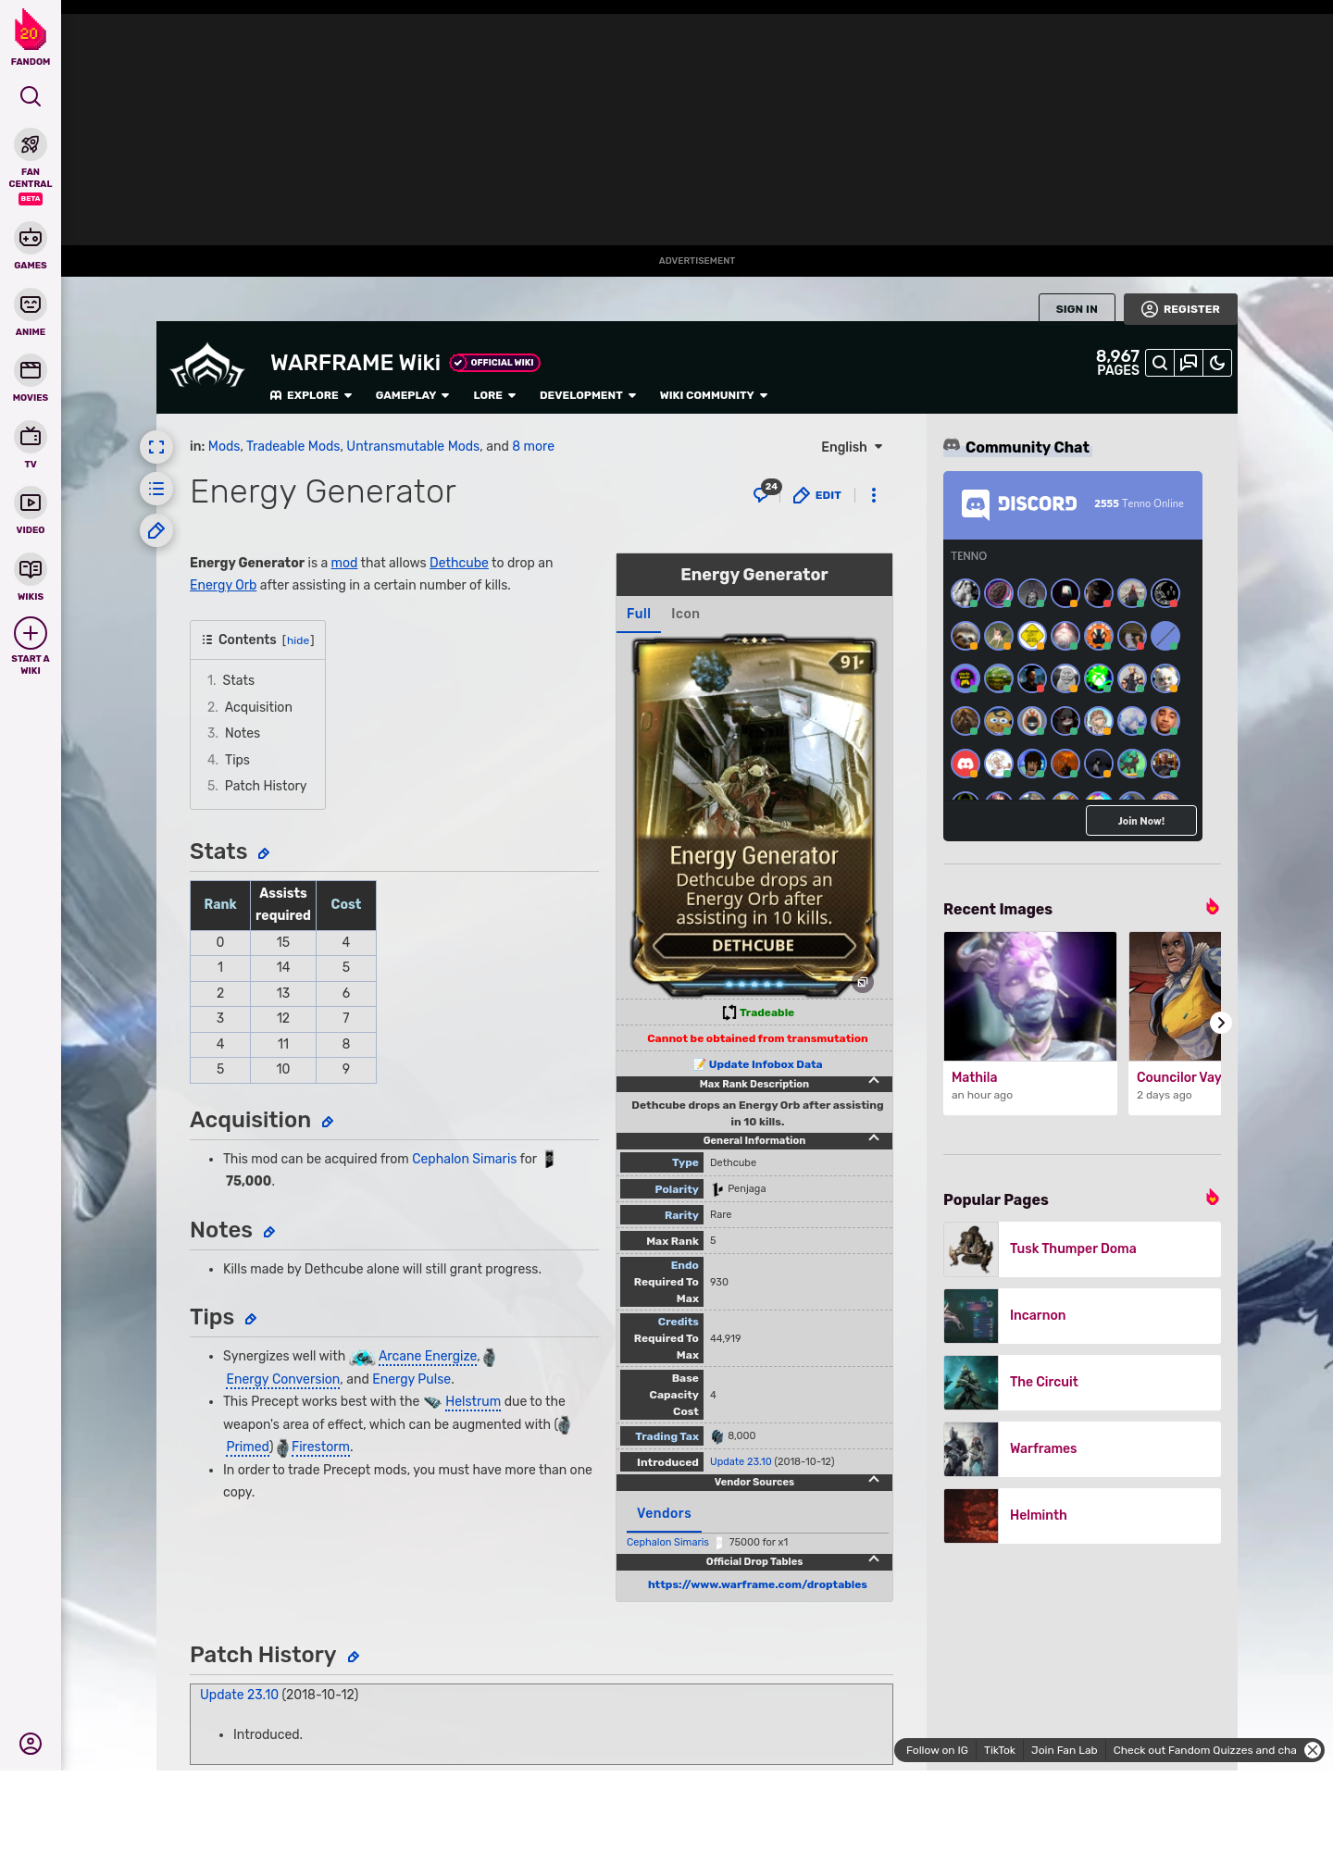Image resolution: width=1333 pixels, height=1851 pixels.
Task: Open the English language dropdown
Action: tap(852, 447)
